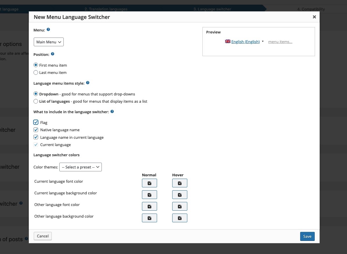Click the help icon beside Position
Screen dimensions: 347x254
[x=53, y=54]
